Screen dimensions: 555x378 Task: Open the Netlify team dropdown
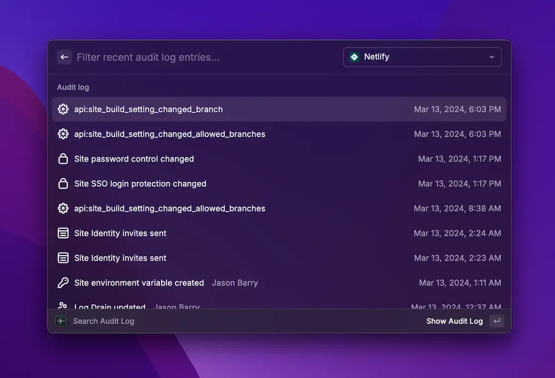click(422, 57)
